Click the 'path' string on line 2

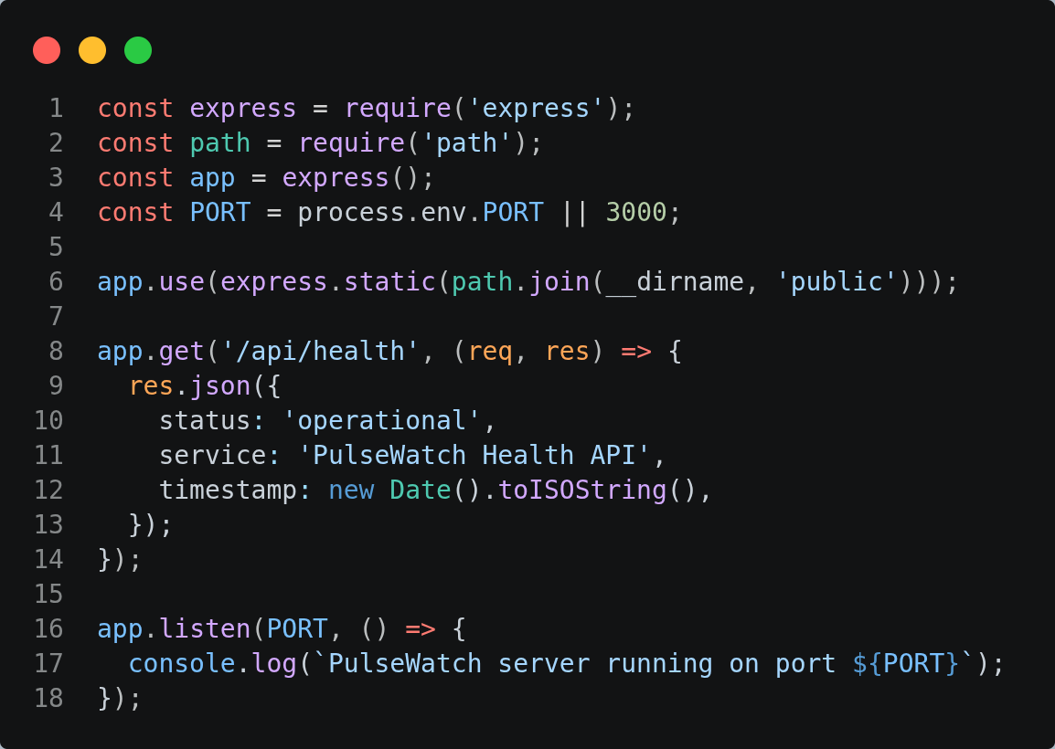click(467, 143)
